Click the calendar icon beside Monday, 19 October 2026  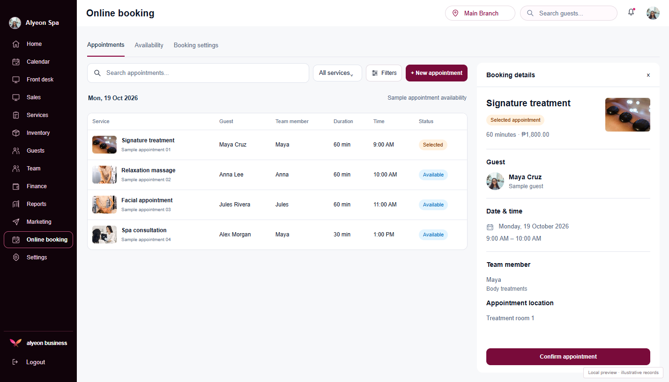(490, 227)
